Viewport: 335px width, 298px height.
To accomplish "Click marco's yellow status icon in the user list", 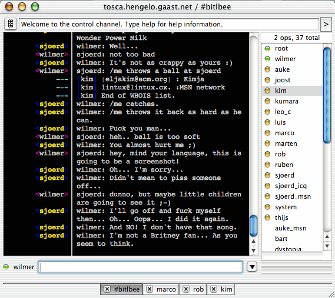I will pyautogui.click(x=267, y=133).
